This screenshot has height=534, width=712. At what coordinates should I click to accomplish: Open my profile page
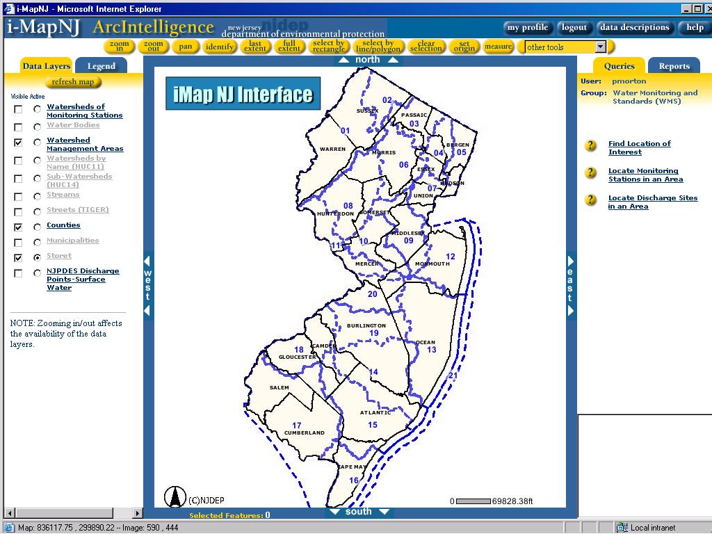(528, 27)
